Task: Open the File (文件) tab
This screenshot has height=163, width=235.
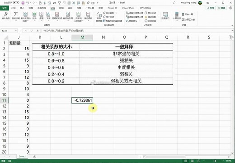Action: [x=5, y=8]
